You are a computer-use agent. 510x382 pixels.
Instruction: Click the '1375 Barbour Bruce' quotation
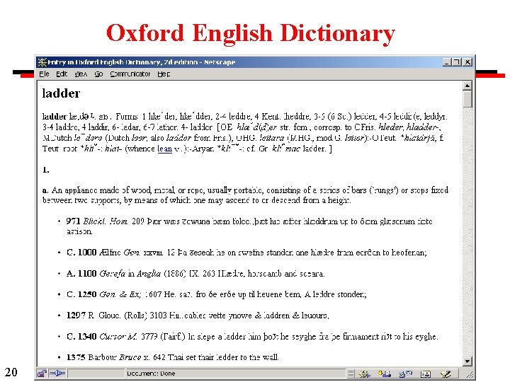(x=172, y=357)
